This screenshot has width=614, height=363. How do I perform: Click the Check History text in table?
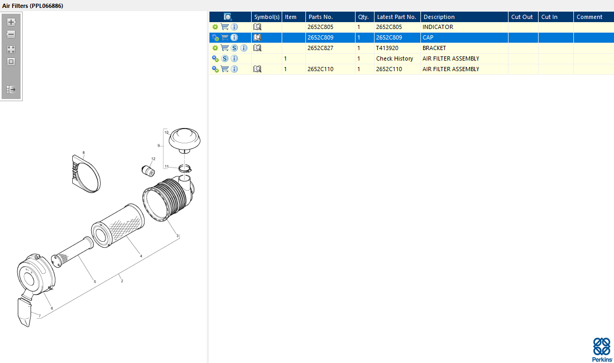pos(395,58)
